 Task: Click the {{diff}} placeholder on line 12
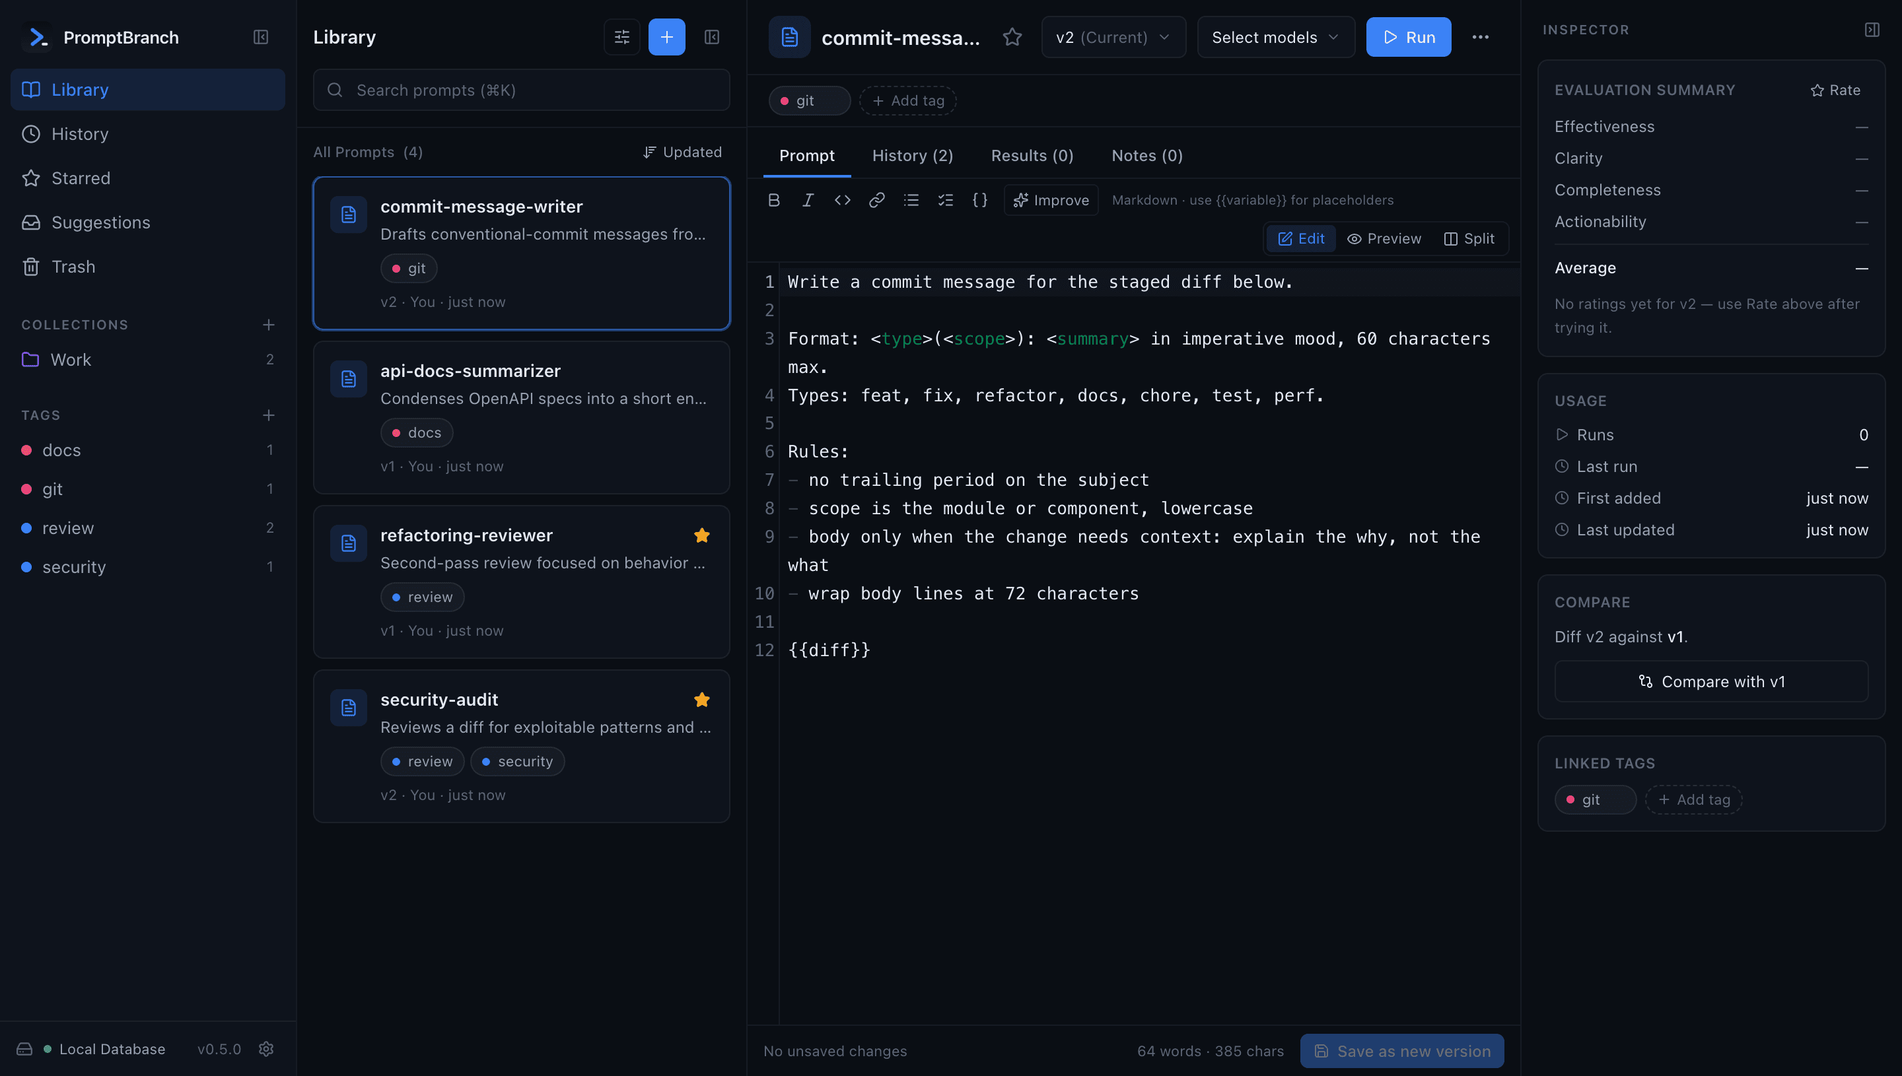coord(829,650)
